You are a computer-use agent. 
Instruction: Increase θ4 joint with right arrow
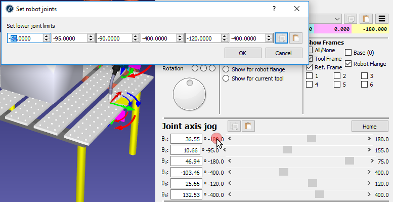coord(369,172)
